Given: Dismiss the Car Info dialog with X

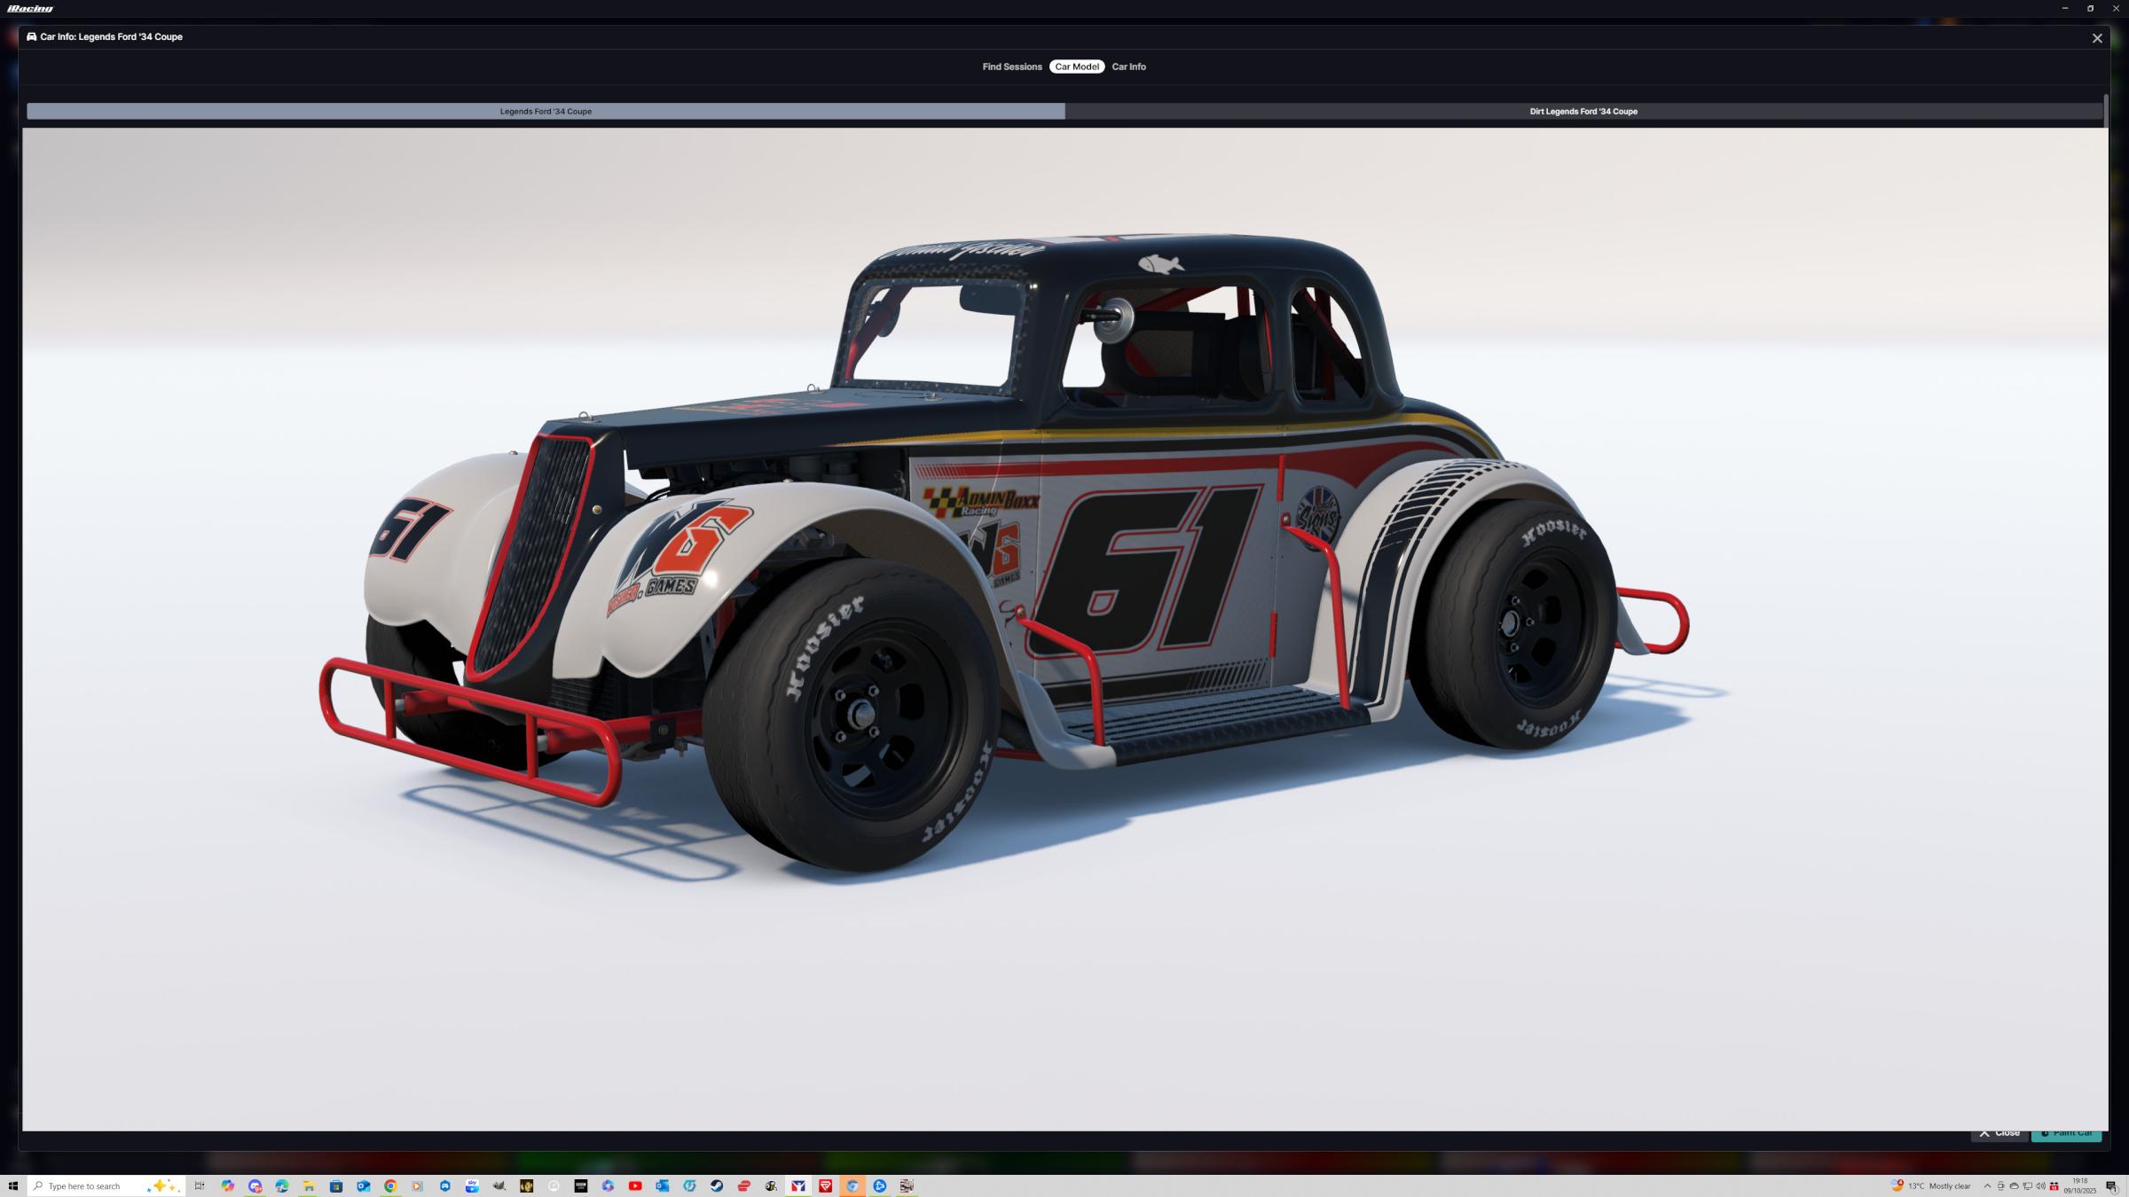Looking at the screenshot, I should click(x=2097, y=38).
